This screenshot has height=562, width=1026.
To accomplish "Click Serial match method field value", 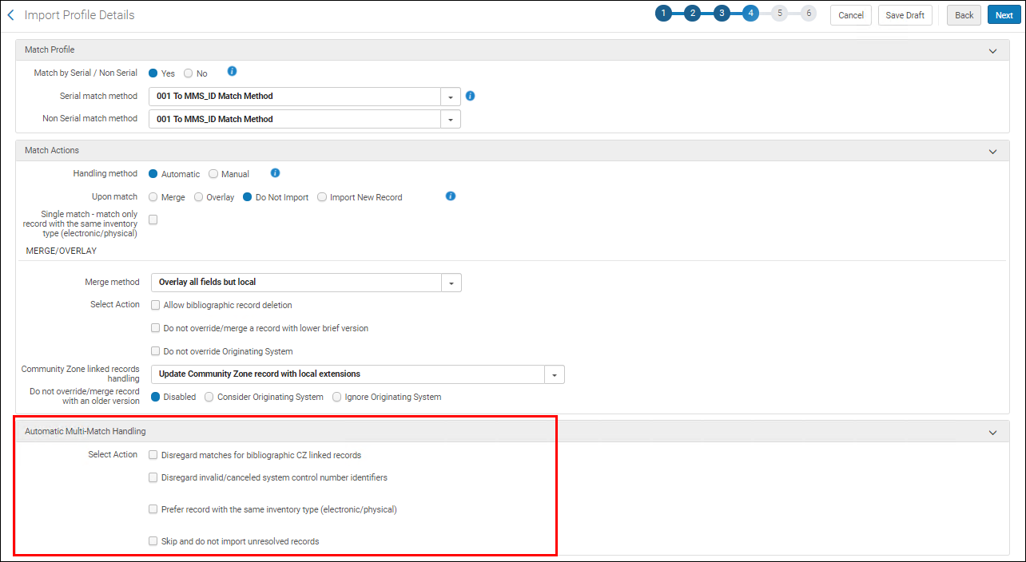I will 295,97.
